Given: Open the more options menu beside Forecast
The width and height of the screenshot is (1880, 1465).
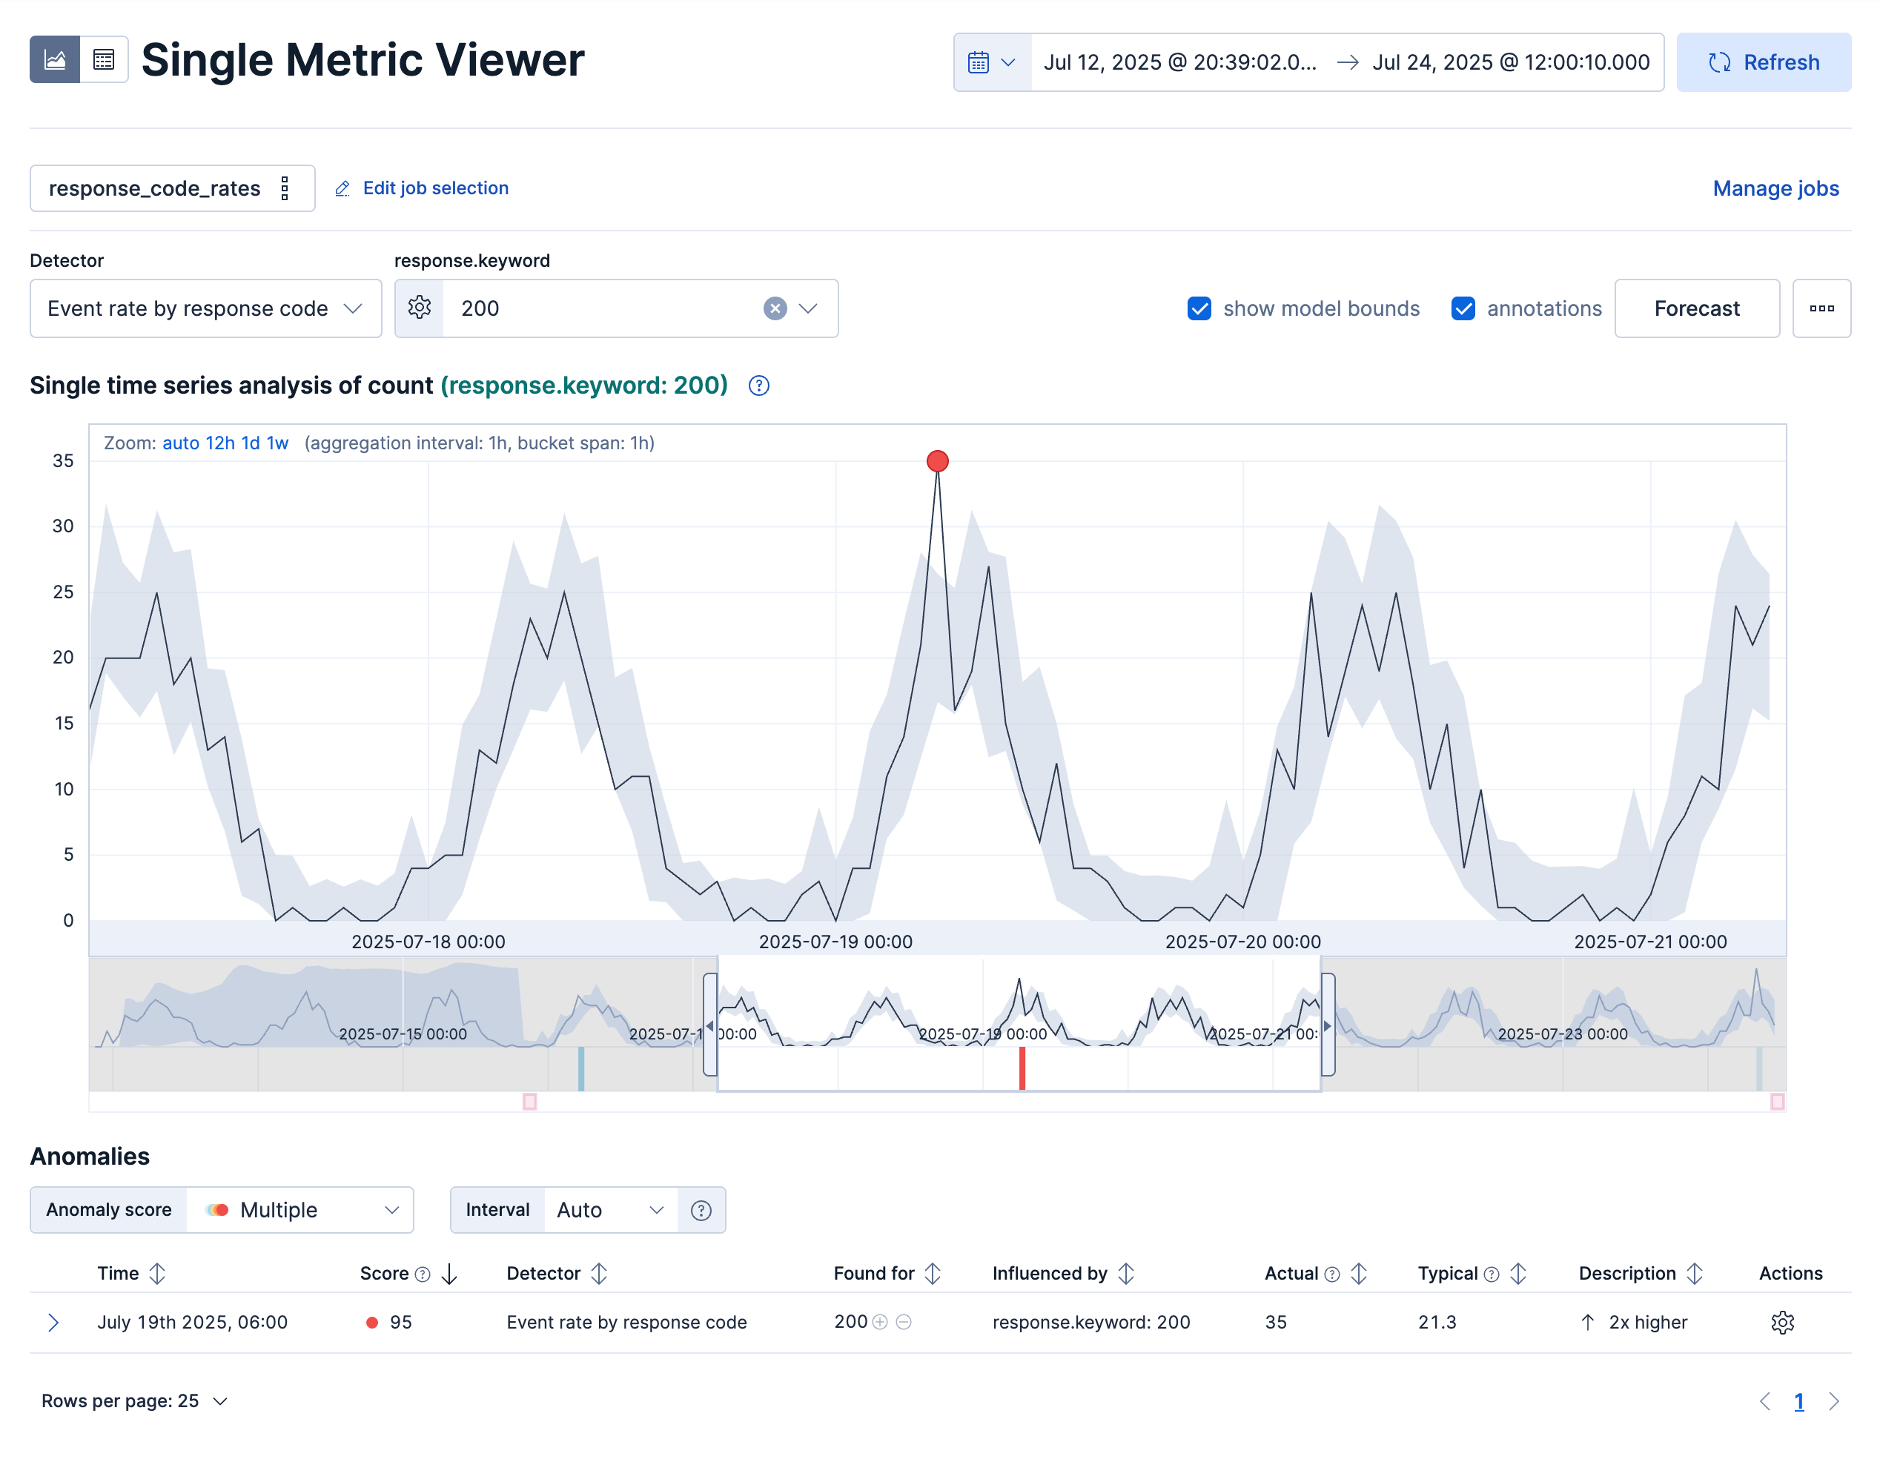Looking at the screenshot, I should (x=1821, y=308).
